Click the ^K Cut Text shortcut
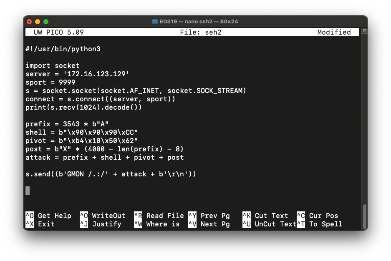The height and width of the screenshot is (261, 391). (x=265, y=216)
